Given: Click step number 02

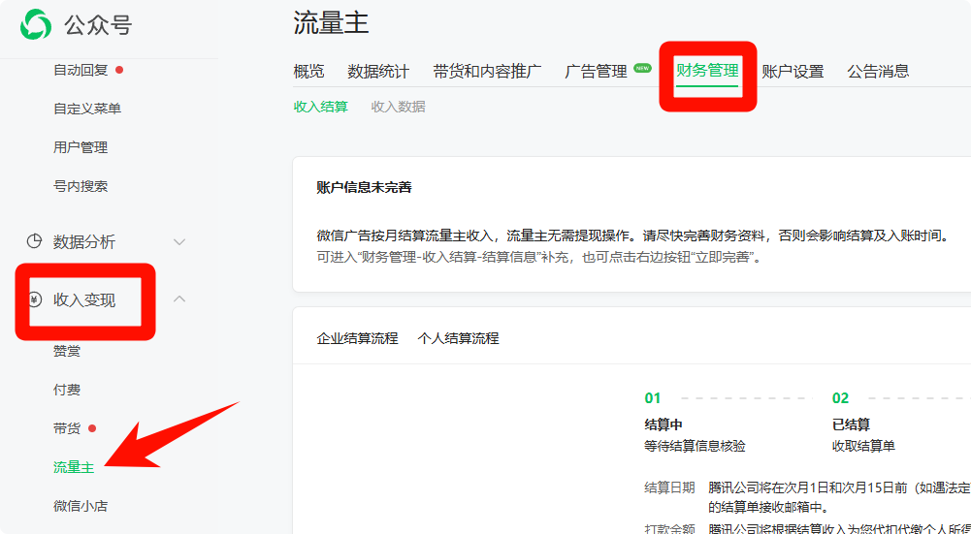Looking at the screenshot, I should click(840, 398).
